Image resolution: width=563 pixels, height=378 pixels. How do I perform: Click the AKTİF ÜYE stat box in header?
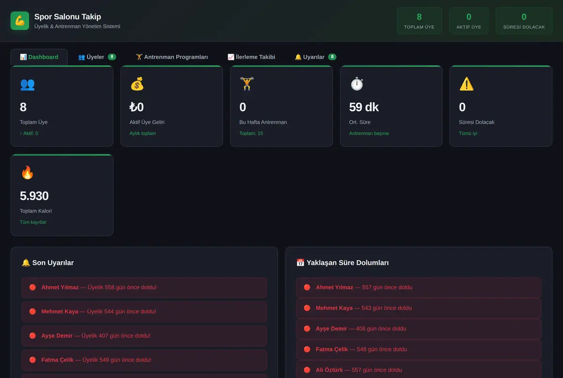coord(469,21)
